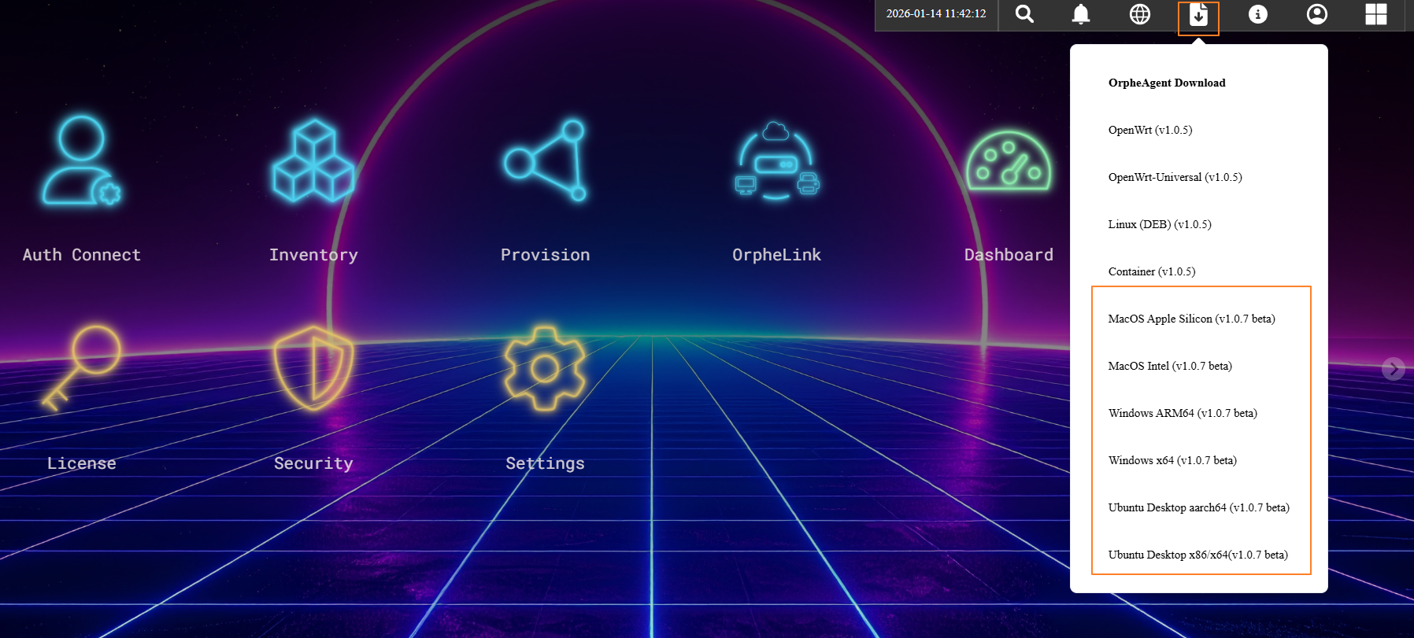
Task: Collapse the OrpheAgent download menu
Action: pos(1198,16)
